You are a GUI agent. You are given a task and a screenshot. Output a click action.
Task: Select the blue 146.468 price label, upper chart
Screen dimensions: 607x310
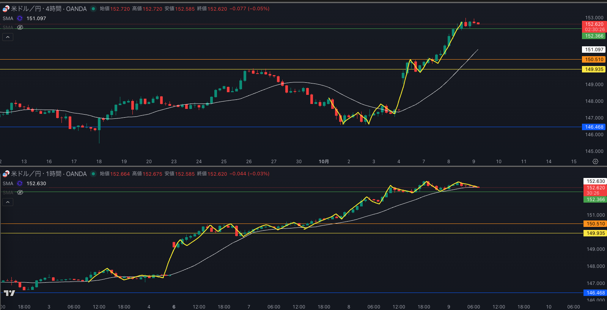[x=594, y=127]
